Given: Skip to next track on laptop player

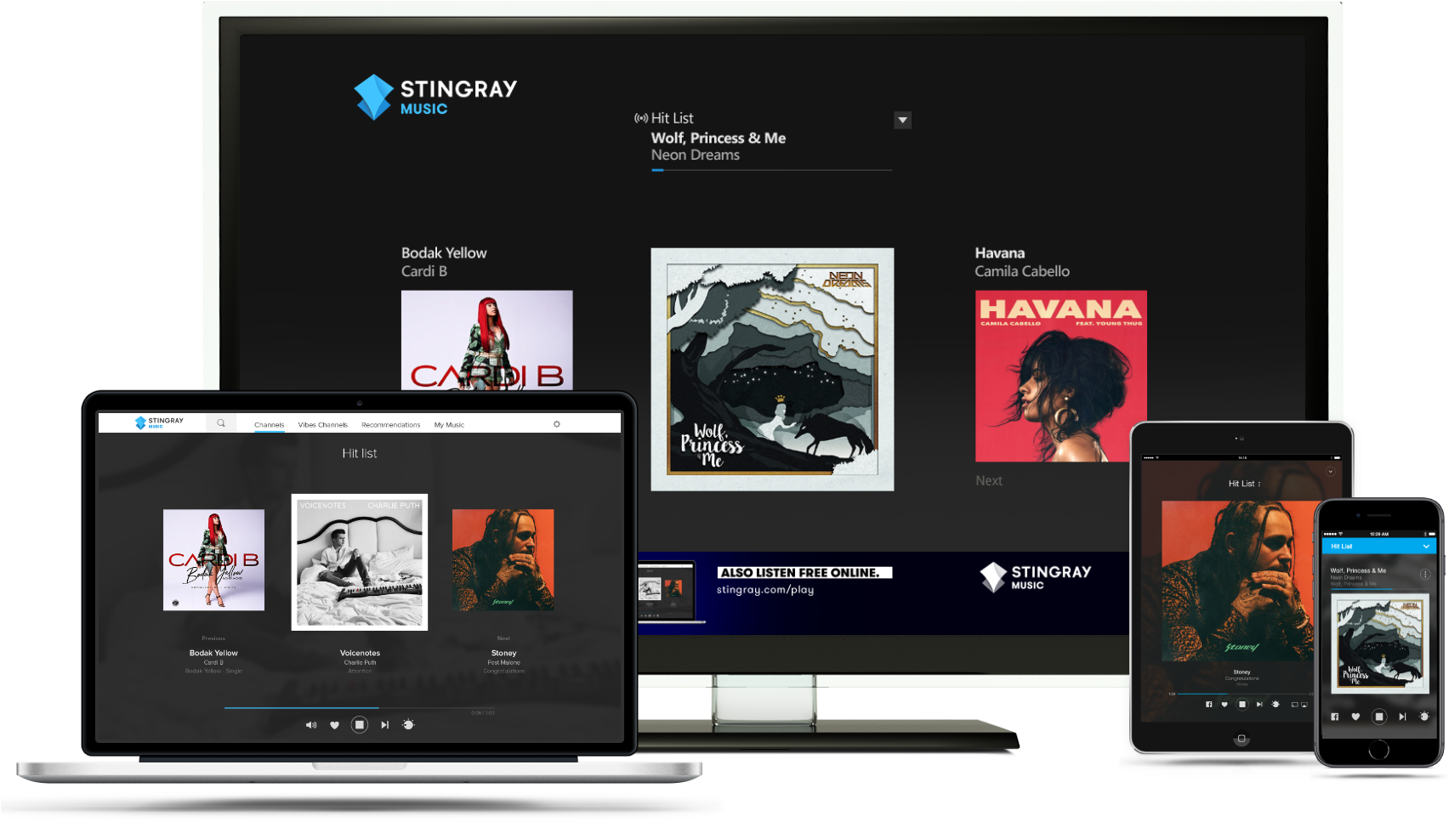Looking at the screenshot, I should [384, 725].
